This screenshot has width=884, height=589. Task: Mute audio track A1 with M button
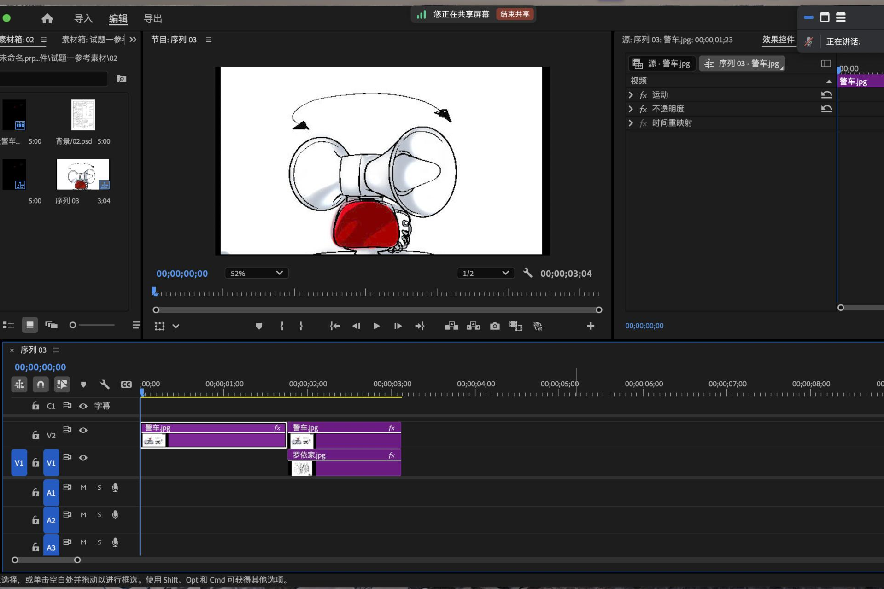pos(83,487)
